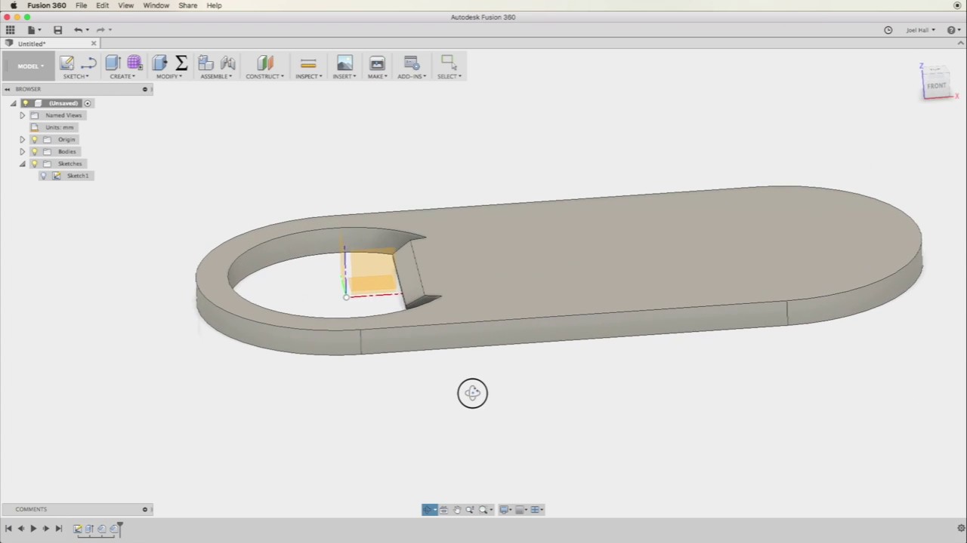Expand the Bodies folder
967x543 pixels.
click(22, 152)
